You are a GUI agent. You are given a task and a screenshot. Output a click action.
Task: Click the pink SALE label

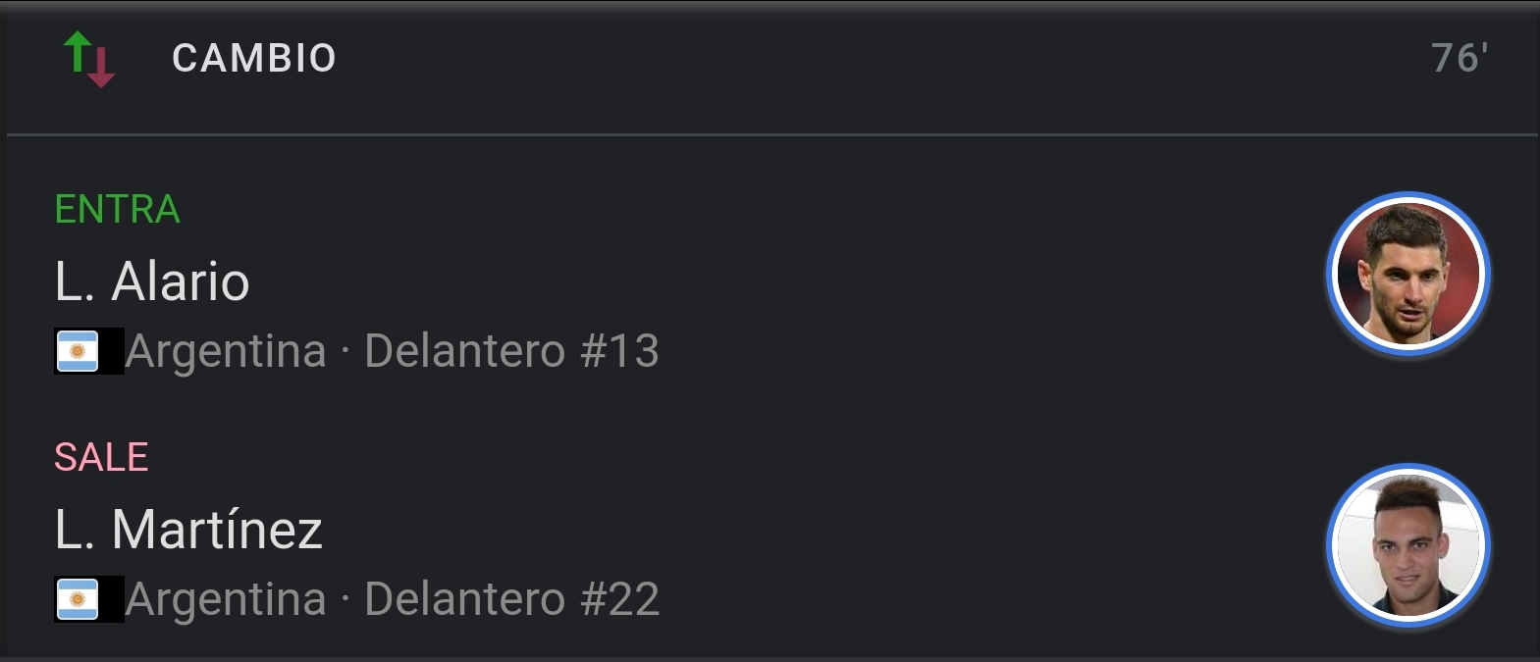pyautogui.click(x=101, y=457)
